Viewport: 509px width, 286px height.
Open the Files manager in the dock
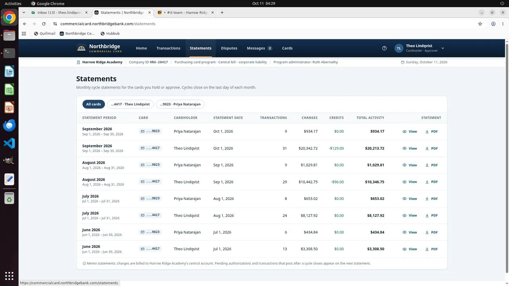click(x=9, y=35)
